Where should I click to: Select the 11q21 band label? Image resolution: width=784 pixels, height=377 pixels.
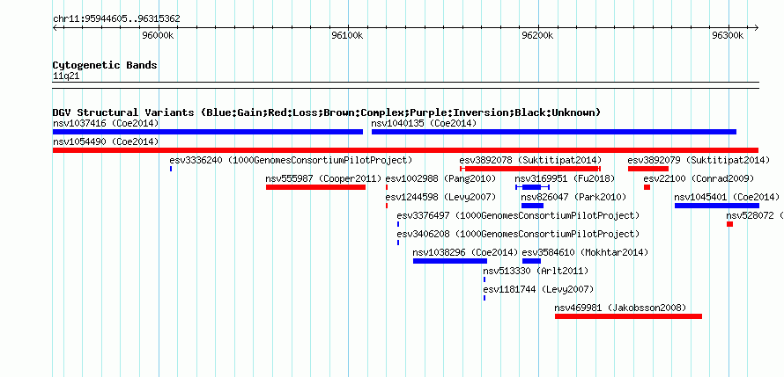(x=66, y=76)
